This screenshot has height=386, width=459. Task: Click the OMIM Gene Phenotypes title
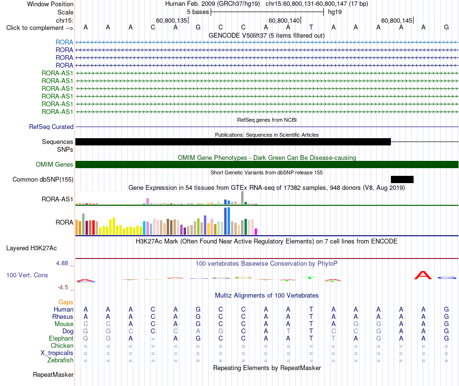[x=267, y=158]
